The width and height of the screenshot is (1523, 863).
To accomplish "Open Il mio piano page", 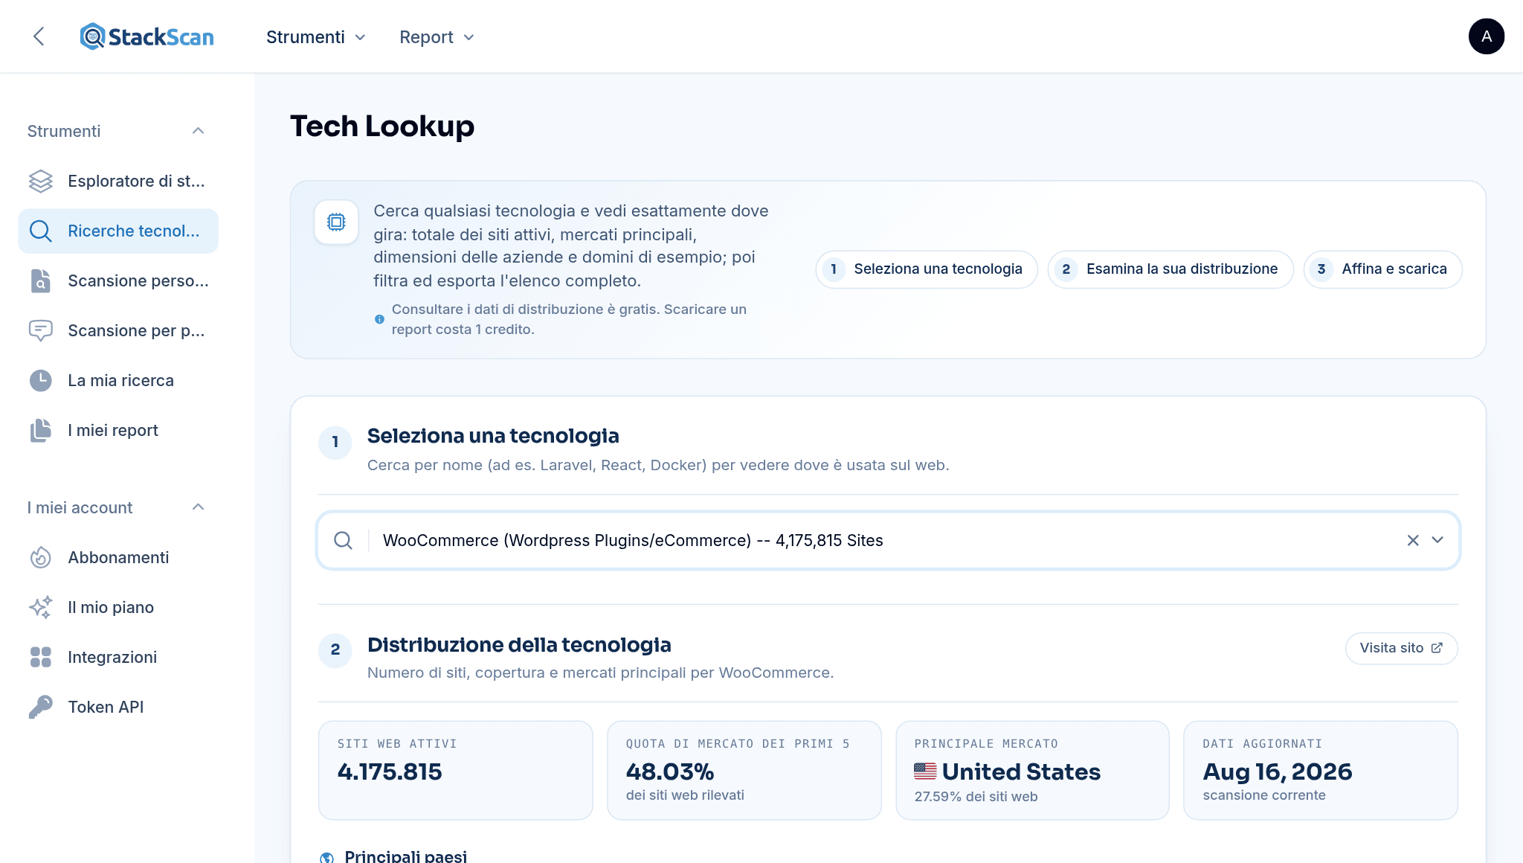I will (x=118, y=607).
